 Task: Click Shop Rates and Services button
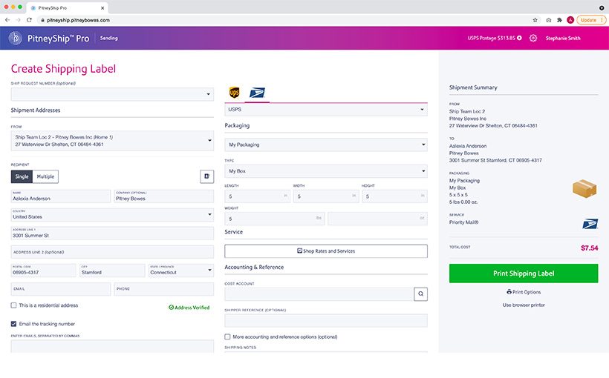(326, 251)
